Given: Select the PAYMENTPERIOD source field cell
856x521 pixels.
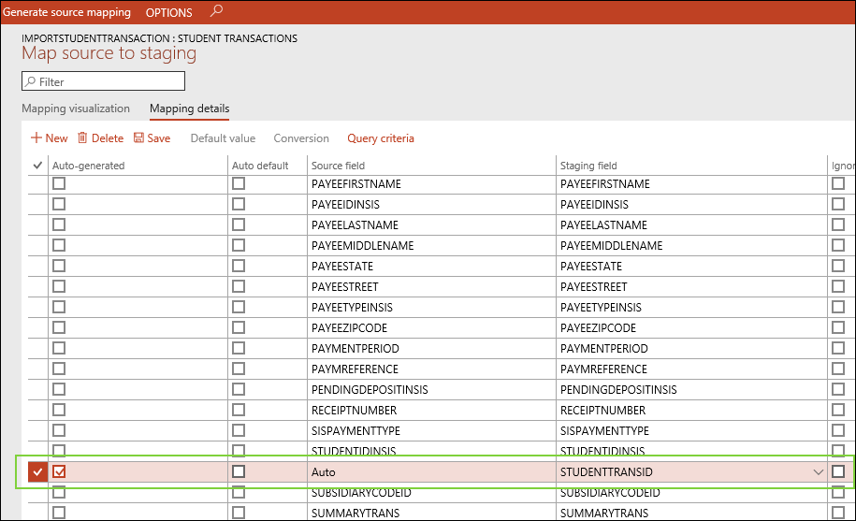Looking at the screenshot, I should [430, 349].
